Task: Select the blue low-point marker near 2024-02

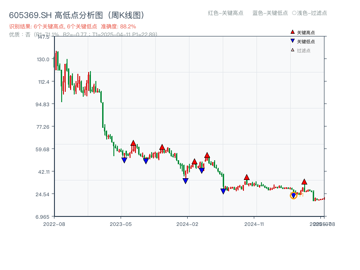Action: (x=185, y=180)
